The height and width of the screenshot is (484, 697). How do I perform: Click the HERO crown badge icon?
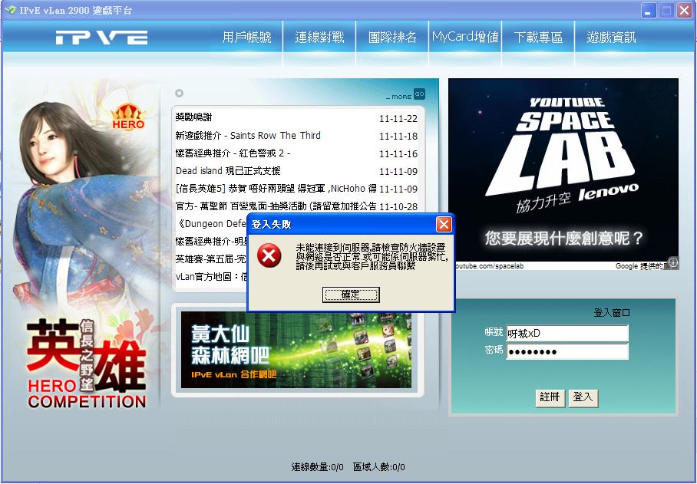(128, 117)
